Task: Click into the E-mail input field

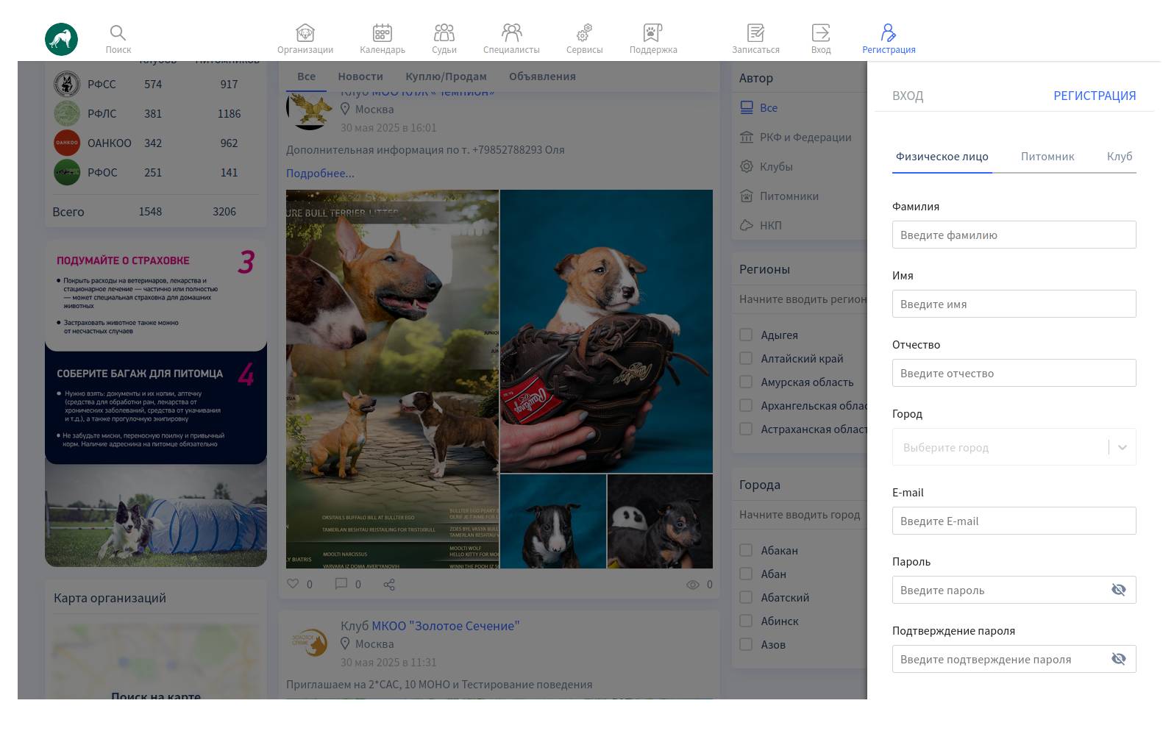Action: click(x=1014, y=521)
